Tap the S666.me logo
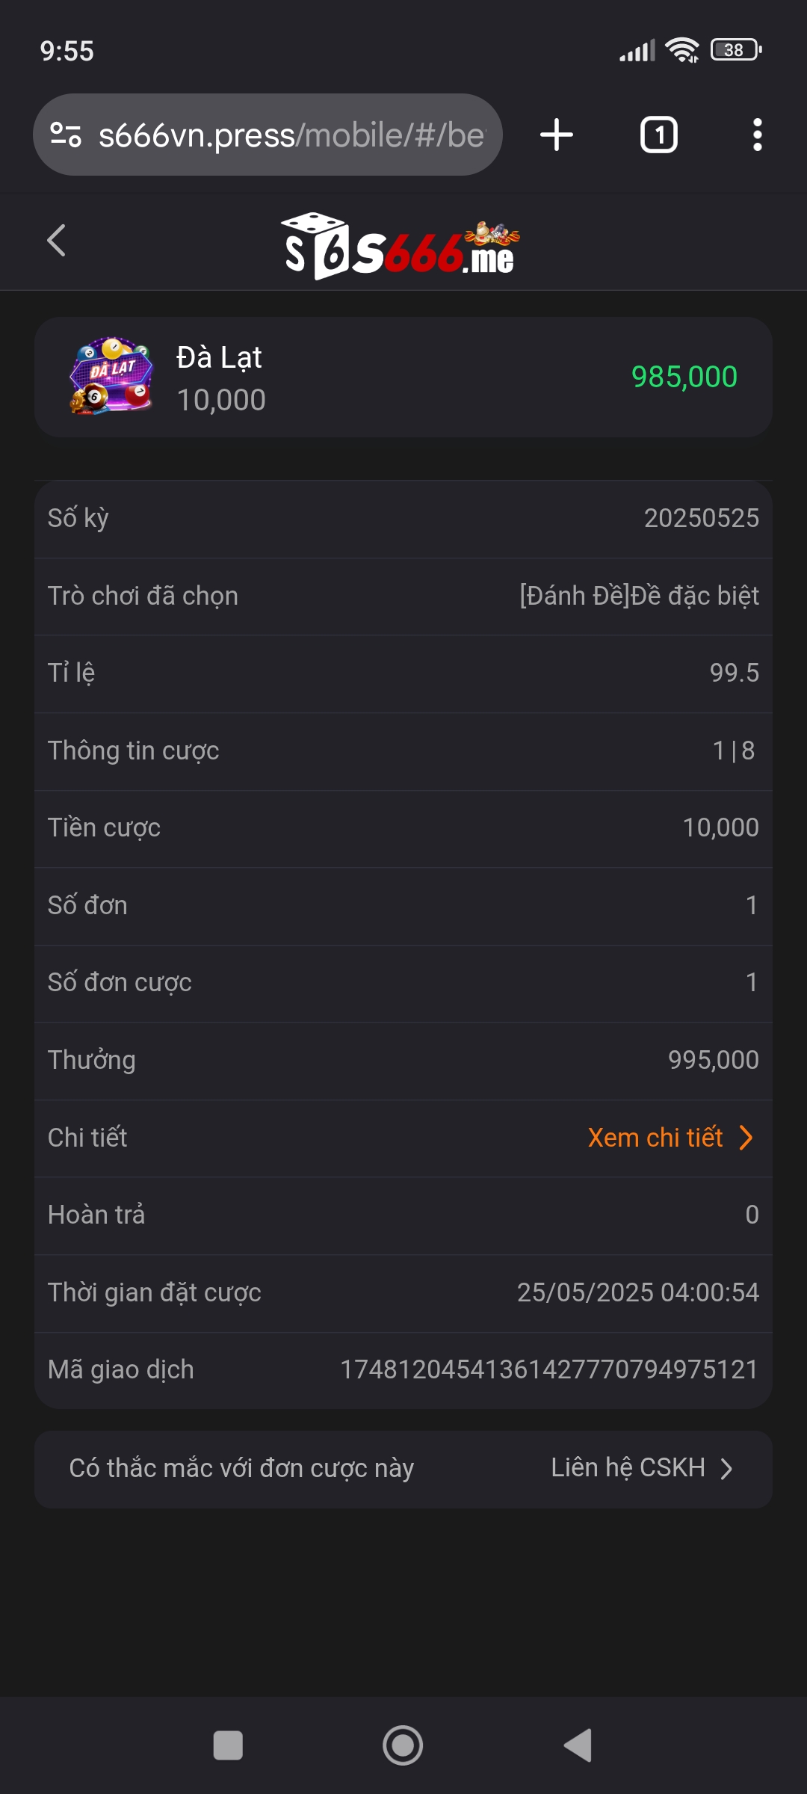The width and height of the screenshot is (807, 1794). (400, 245)
